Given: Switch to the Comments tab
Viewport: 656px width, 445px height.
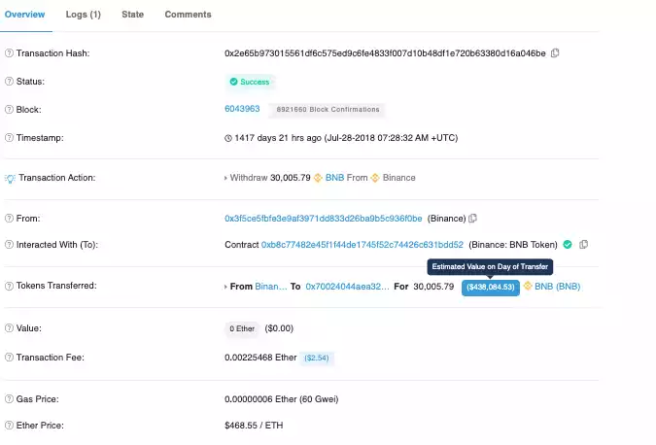Looking at the screenshot, I should [x=188, y=15].
